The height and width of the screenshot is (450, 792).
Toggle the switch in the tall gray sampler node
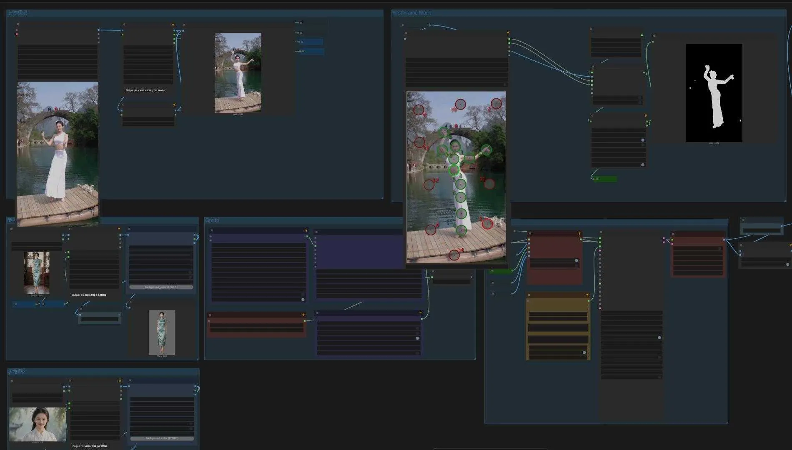tap(659, 337)
